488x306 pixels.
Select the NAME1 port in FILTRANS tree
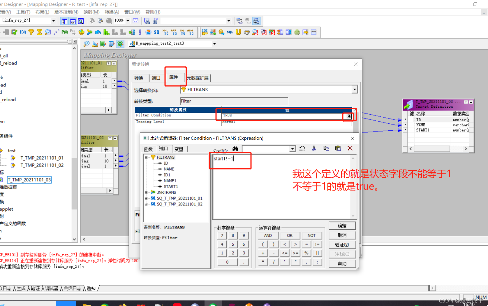click(x=170, y=181)
